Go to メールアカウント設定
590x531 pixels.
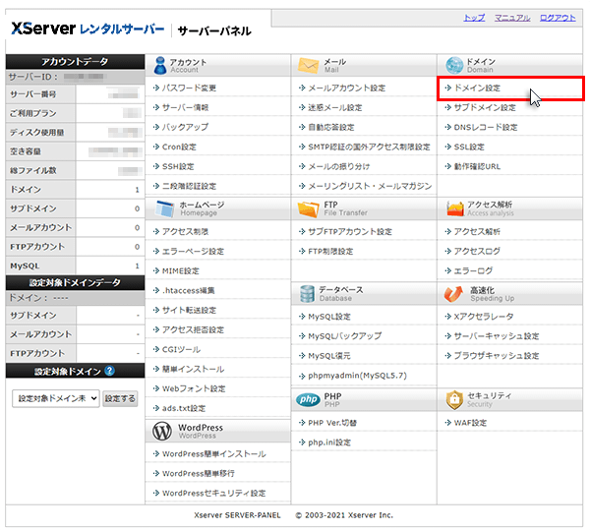(345, 88)
